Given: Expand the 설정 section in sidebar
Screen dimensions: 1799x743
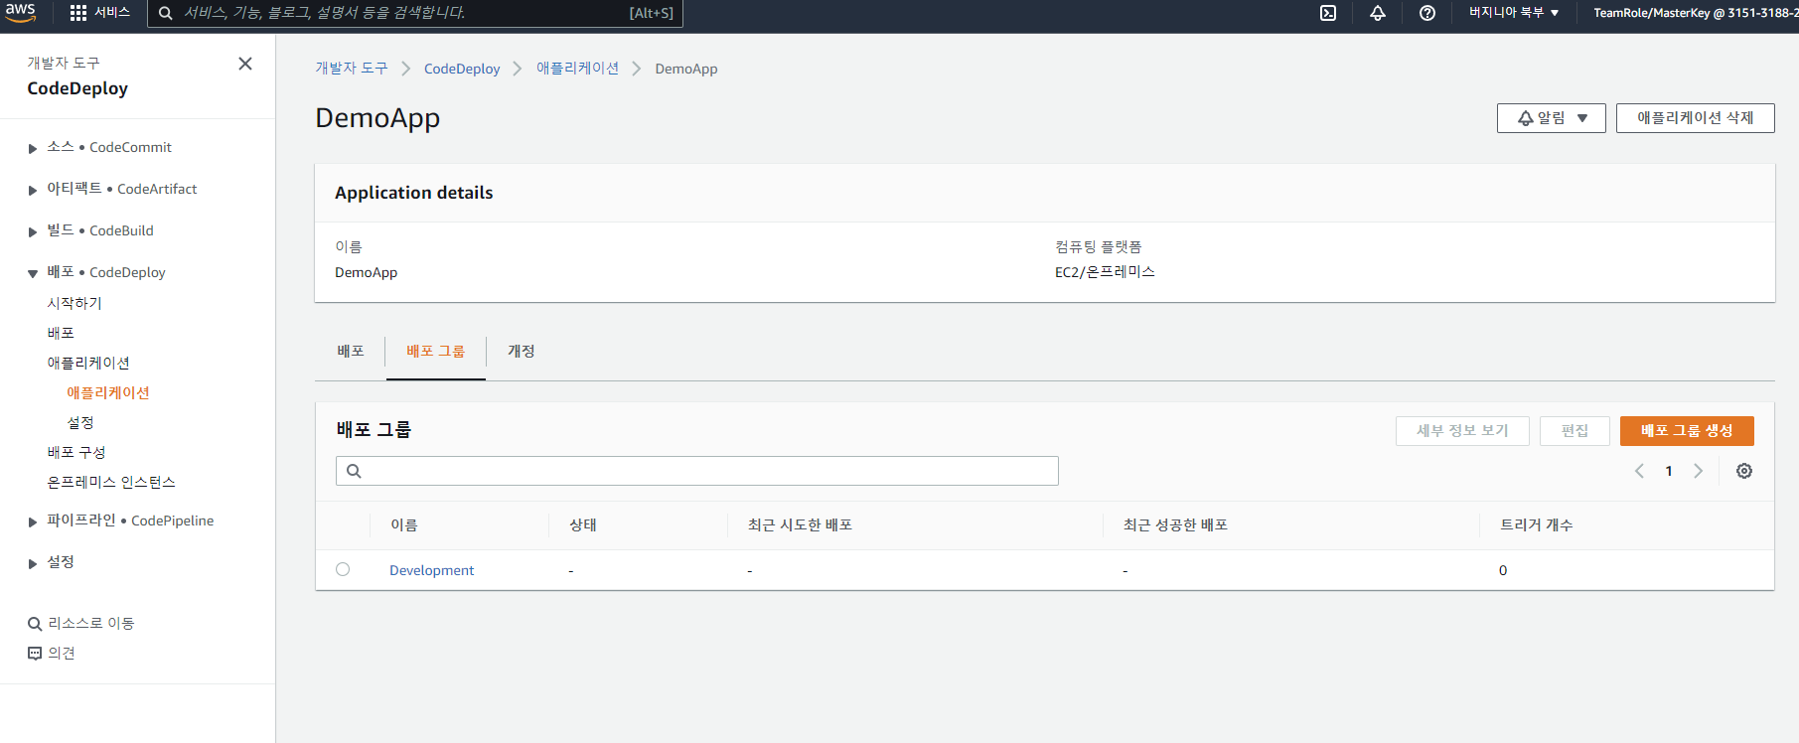Looking at the screenshot, I should 33,563.
